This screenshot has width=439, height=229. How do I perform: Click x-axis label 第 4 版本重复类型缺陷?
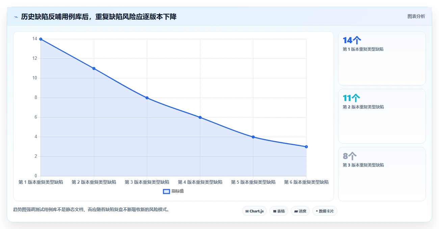coord(200,182)
